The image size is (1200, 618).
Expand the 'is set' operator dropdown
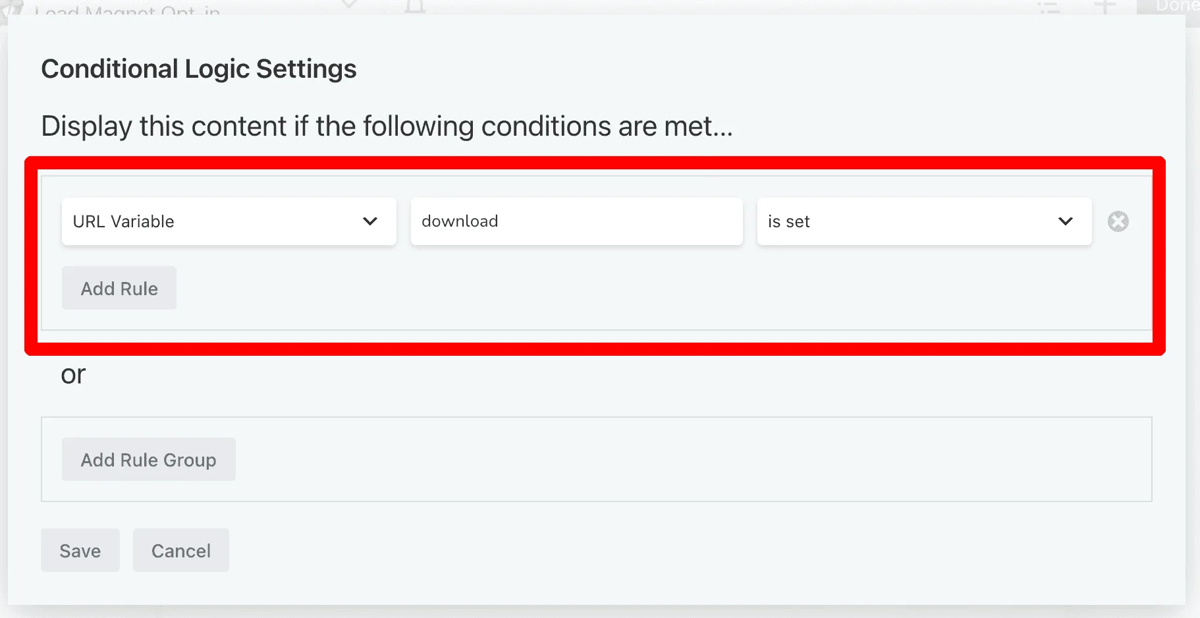click(924, 221)
